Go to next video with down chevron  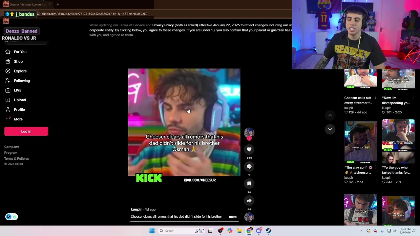[x=330, y=129]
